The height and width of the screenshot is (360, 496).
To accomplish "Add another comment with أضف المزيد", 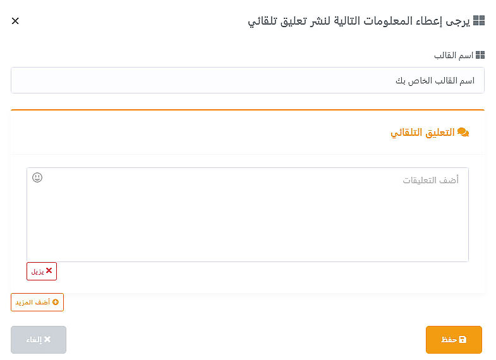I will point(37,303).
